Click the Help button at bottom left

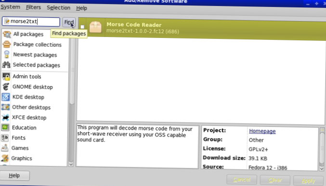14,175
